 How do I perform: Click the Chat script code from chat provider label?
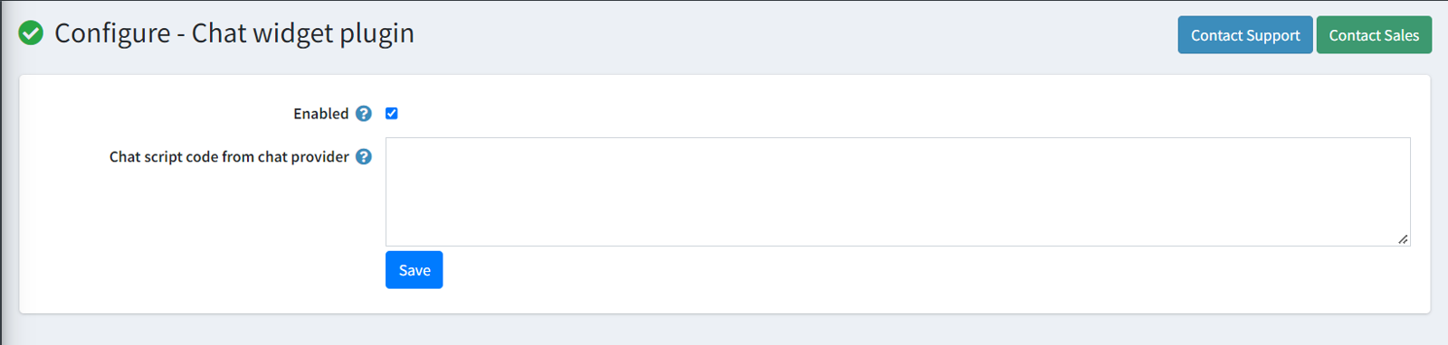pyautogui.click(x=229, y=157)
